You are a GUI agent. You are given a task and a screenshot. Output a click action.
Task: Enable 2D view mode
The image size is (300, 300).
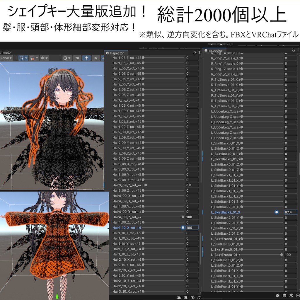coord(77,58)
